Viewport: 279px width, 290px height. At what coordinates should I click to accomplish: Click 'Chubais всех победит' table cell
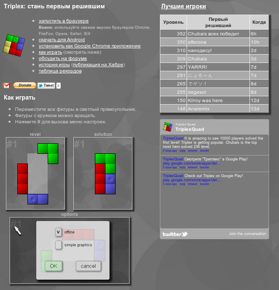pyautogui.click(x=218, y=34)
